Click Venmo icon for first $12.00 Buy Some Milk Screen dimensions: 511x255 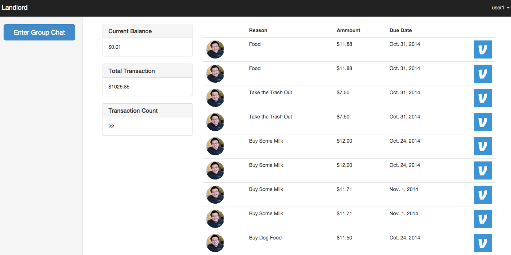482,146
